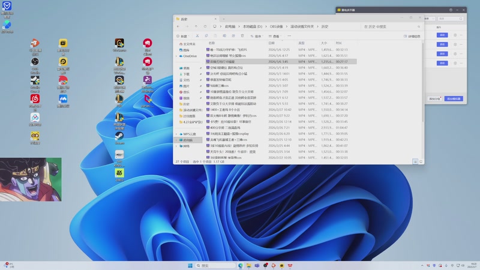Open the 新建 (New) dropdown in toolbar
Image resolution: width=480 pixels, height=270 pixels.
[182, 37]
